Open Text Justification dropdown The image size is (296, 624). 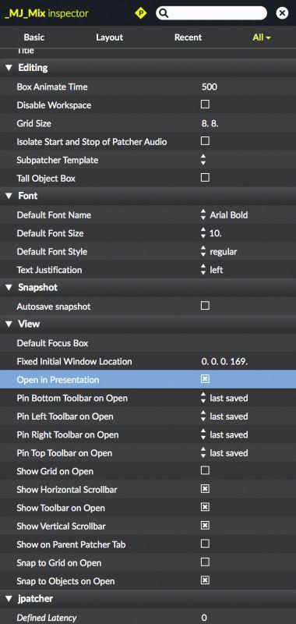tap(212, 270)
